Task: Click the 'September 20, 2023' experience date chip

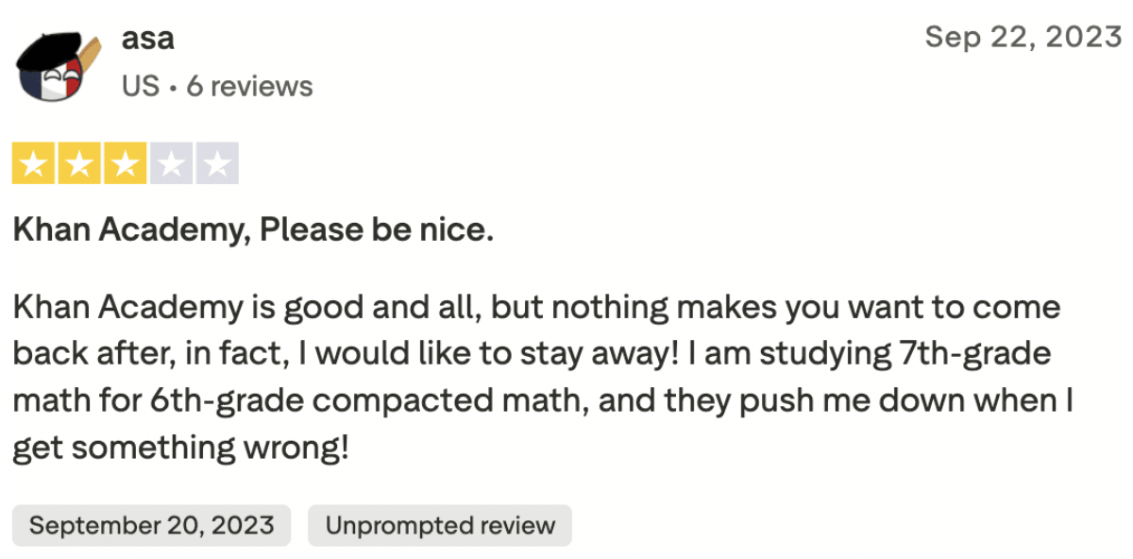Action: pos(151,525)
